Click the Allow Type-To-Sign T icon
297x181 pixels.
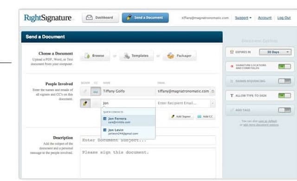pos(232,96)
